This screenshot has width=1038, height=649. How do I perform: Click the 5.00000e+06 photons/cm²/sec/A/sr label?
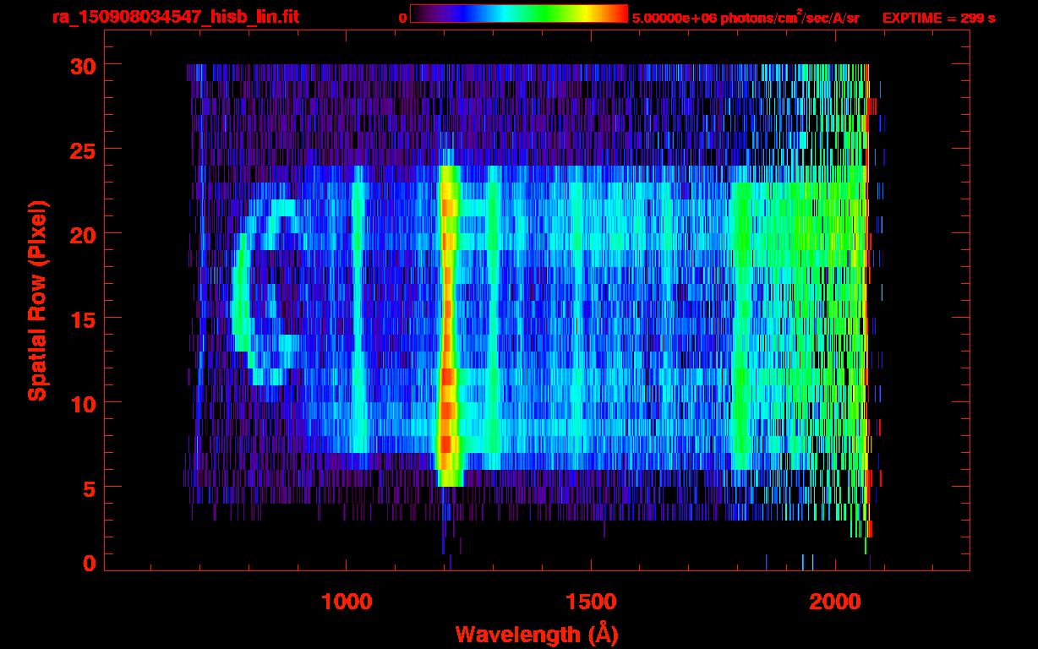point(746,17)
